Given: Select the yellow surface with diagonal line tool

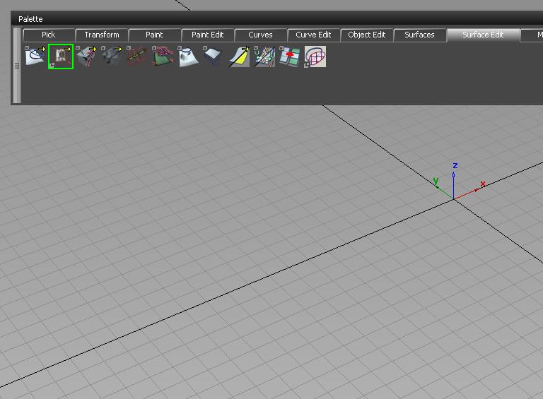Looking at the screenshot, I should [x=239, y=56].
